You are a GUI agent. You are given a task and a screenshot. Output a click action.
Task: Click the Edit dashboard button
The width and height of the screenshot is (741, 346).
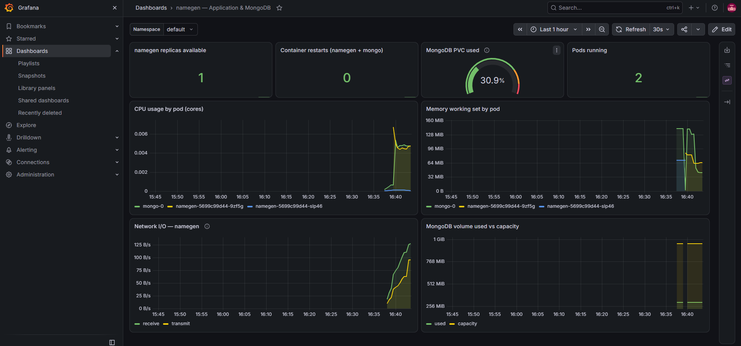(x=722, y=29)
